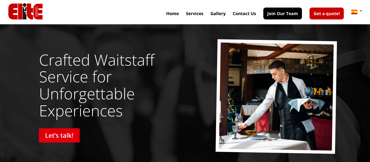Image resolution: width=370 pixels, height=162 pixels.
Task: Click the Let's talk! button
Action: point(59,135)
